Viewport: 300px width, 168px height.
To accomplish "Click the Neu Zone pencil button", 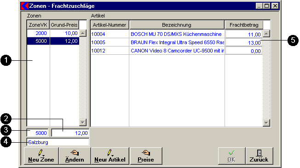I will (41, 156).
